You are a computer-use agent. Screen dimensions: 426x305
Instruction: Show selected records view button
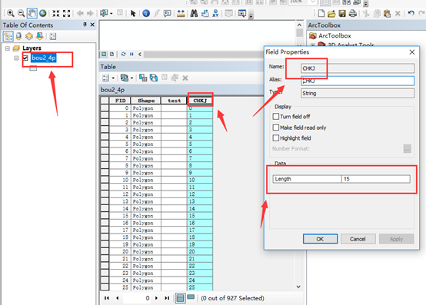[191, 297]
